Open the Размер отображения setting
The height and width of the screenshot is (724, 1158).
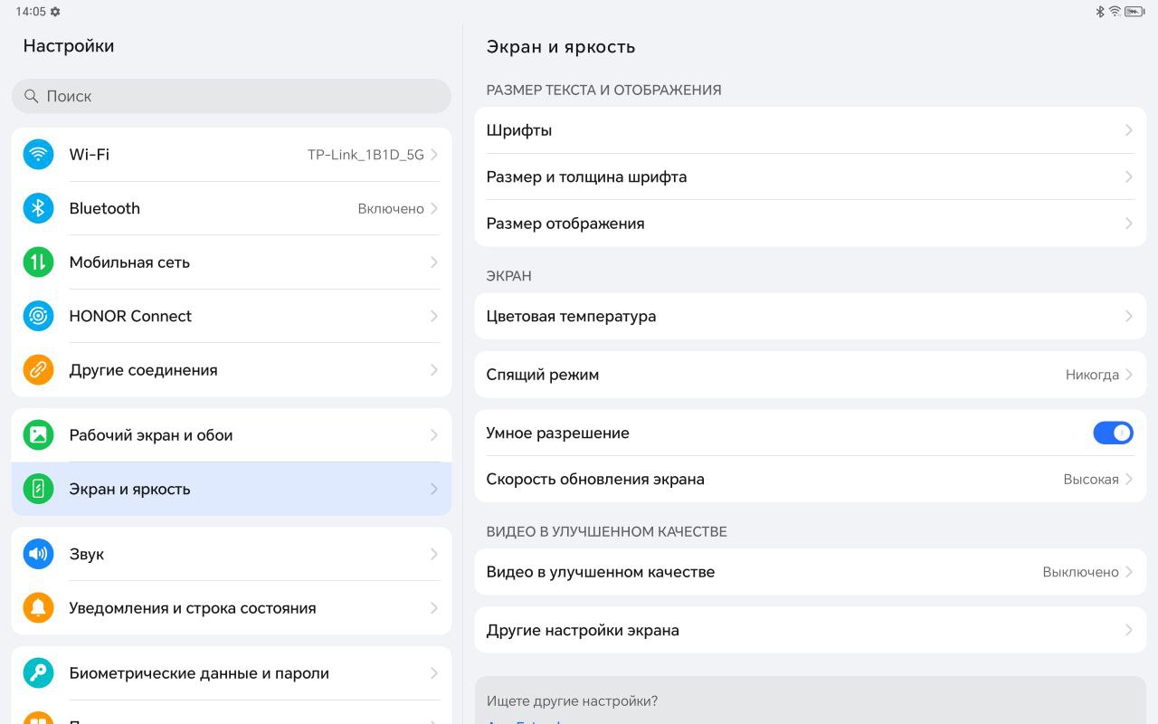tap(811, 224)
